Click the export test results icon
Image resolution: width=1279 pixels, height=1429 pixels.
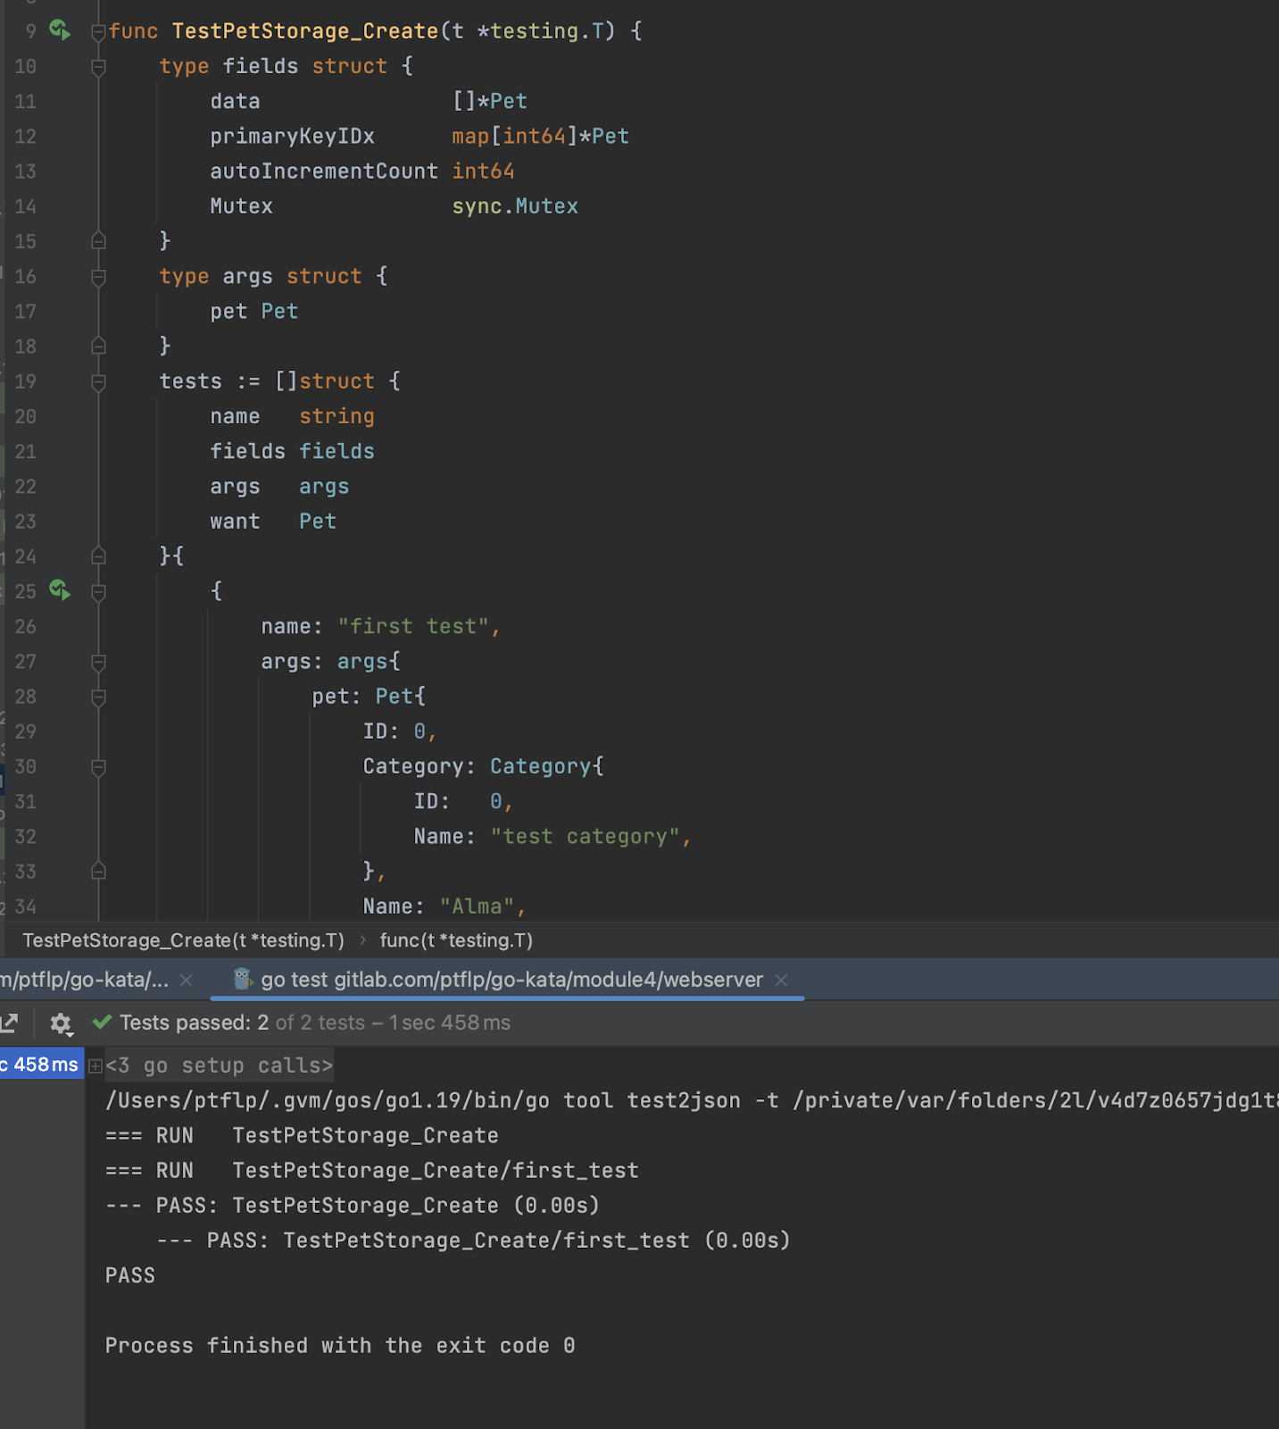tap(10, 1024)
